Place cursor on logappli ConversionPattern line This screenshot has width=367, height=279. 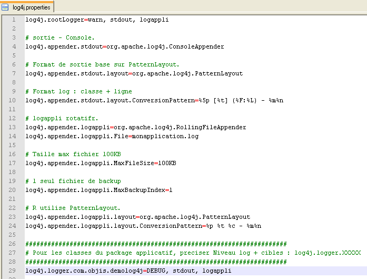pyautogui.click(x=143, y=226)
